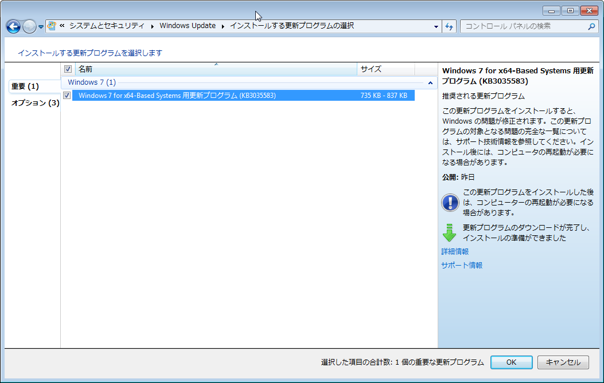Click the greyed-out Forward arrow button

29,26
